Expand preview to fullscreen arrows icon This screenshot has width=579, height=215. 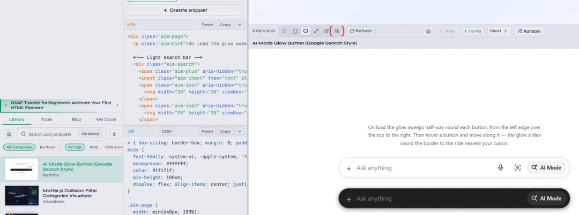[316, 31]
